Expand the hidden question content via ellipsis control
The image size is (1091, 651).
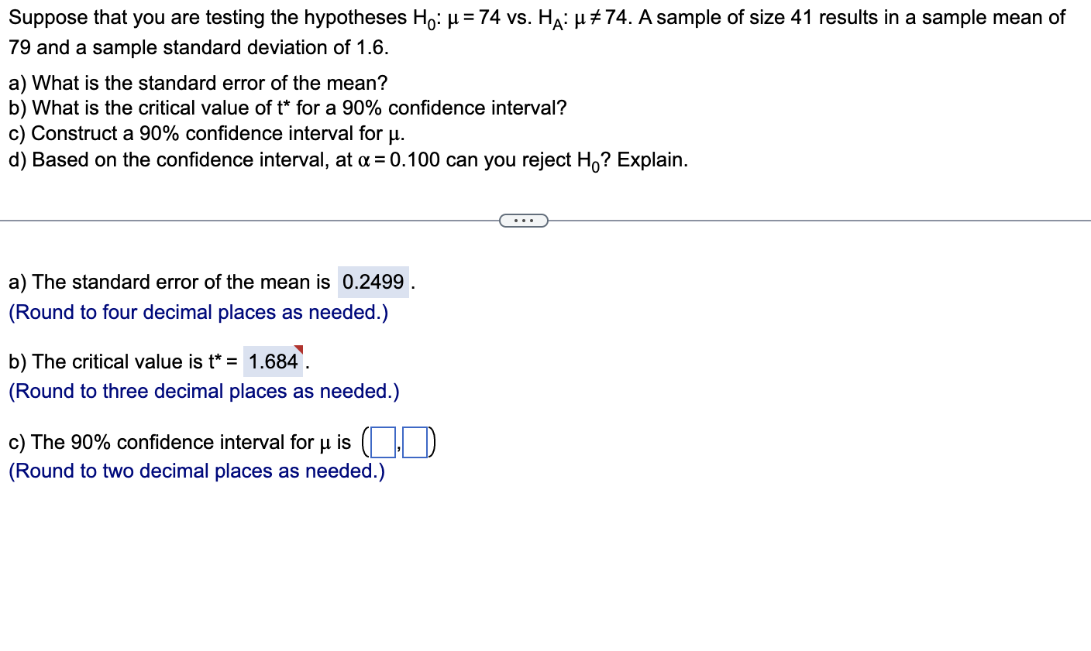[525, 221]
